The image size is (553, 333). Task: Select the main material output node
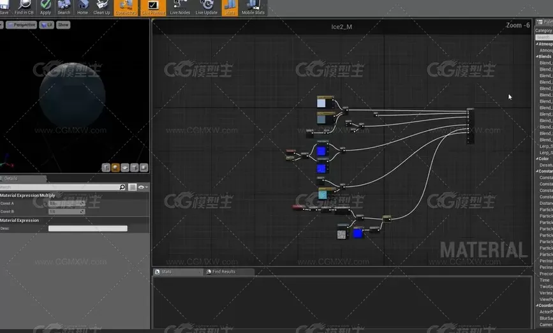pyautogui.click(x=470, y=126)
